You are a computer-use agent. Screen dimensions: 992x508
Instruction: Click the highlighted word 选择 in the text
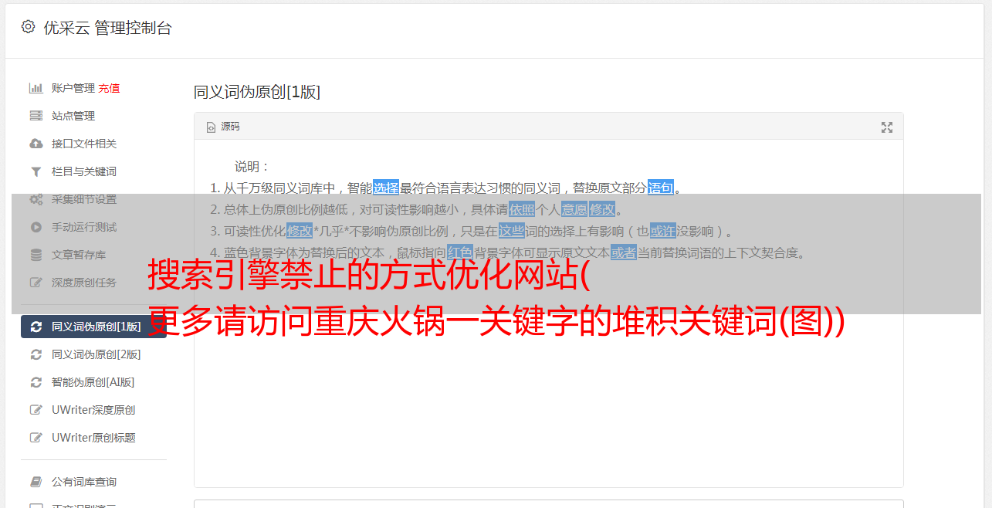(x=386, y=188)
